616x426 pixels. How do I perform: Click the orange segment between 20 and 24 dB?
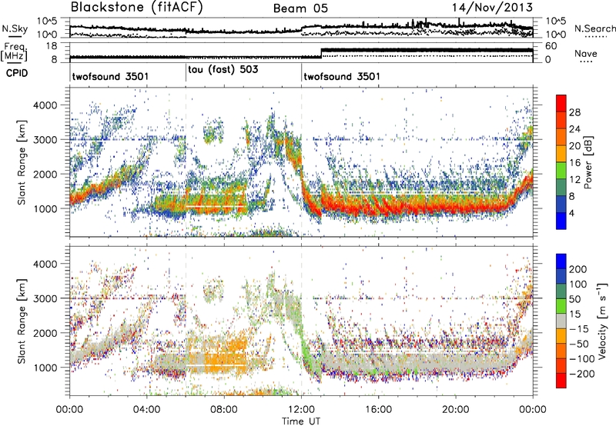[x=561, y=138]
